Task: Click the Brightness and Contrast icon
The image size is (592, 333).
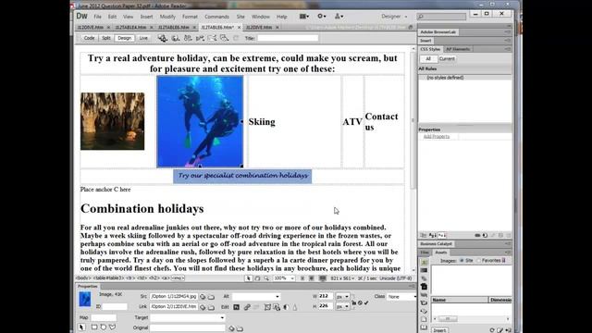Action: click(286, 307)
